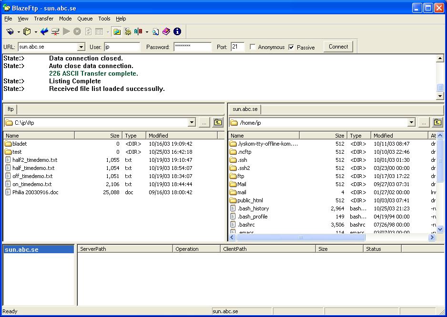Click the grayed calendar schedule icon
This screenshot has width=447, height=317.
(x=99, y=31)
